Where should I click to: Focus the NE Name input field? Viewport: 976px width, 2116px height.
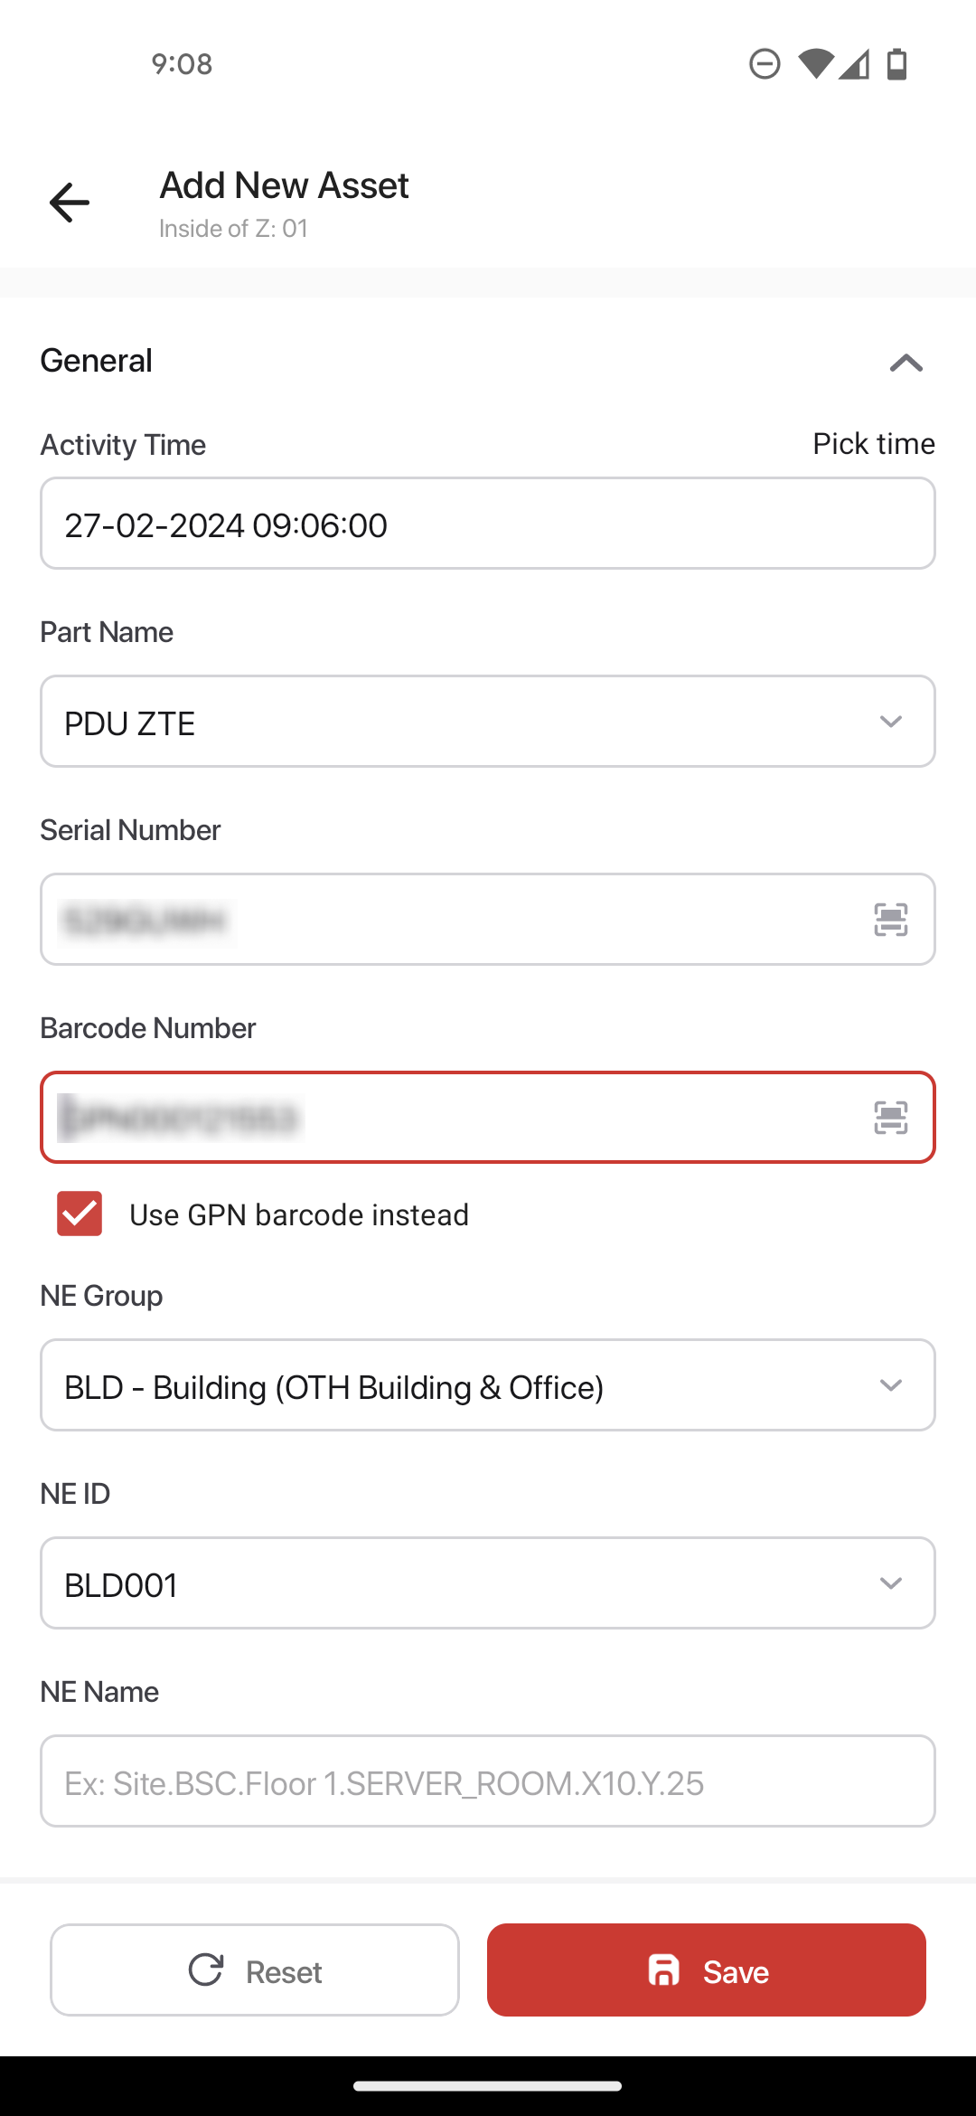pyautogui.click(x=488, y=1781)
